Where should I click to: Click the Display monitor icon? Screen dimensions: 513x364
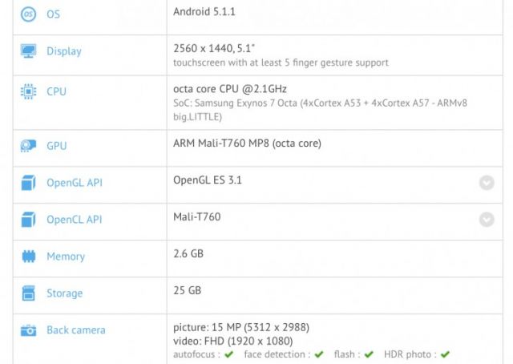29,51
